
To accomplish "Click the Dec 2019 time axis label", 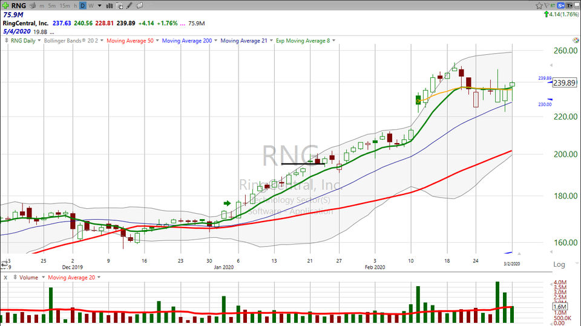I will 72,267.
